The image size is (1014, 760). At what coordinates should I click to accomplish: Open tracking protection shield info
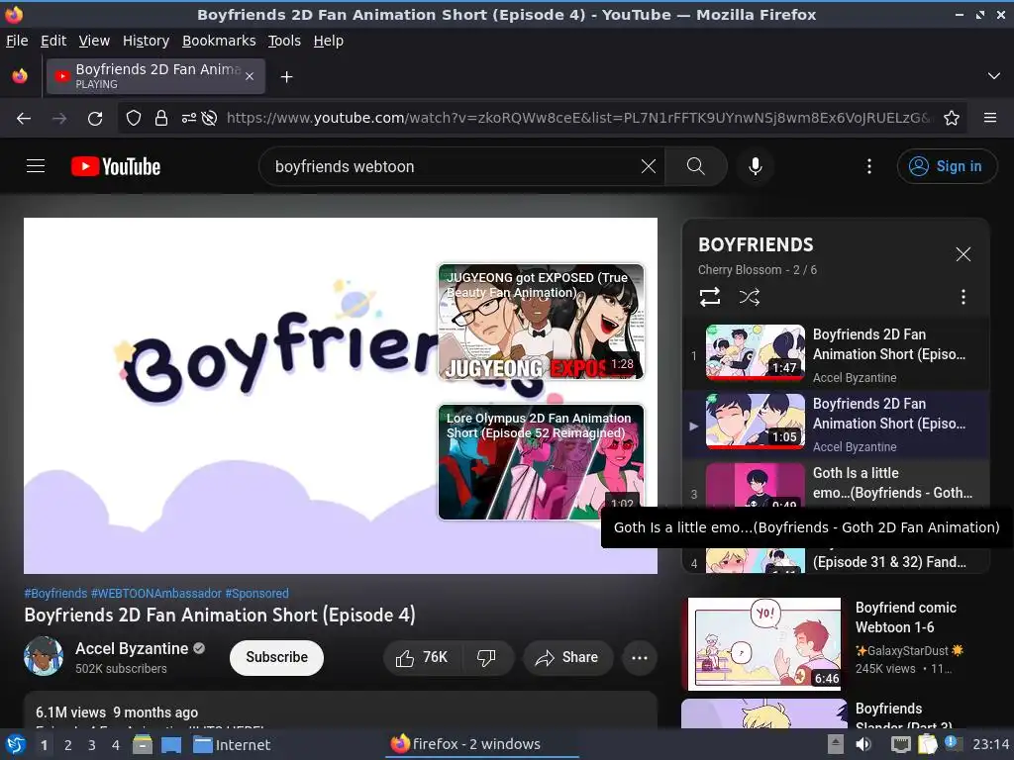pyautogui.click(x=134, y=119)
